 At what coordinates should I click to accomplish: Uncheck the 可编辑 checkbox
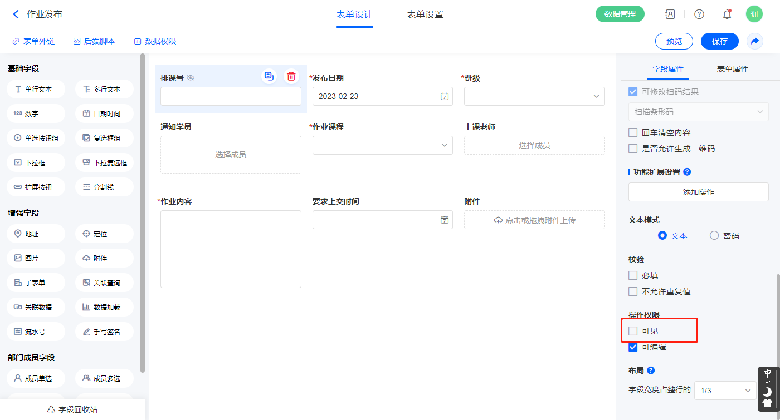click(633, 347)
